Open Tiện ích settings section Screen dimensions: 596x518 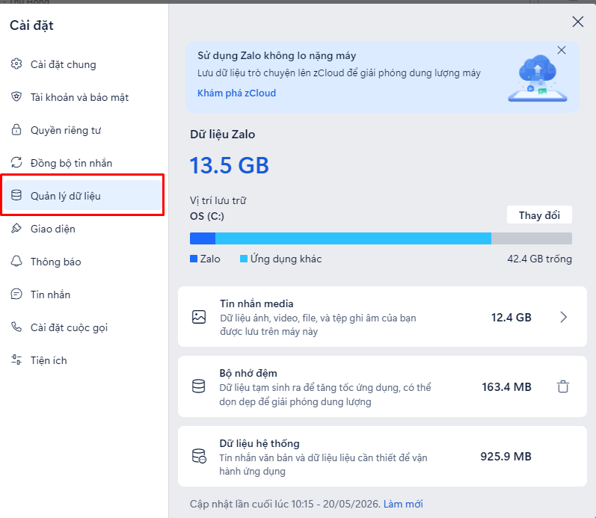coord(83,360)
